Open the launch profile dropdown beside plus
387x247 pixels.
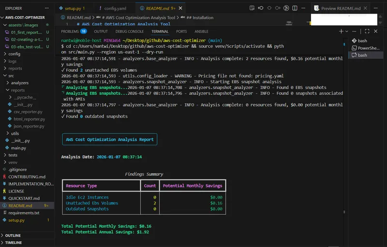347,31
